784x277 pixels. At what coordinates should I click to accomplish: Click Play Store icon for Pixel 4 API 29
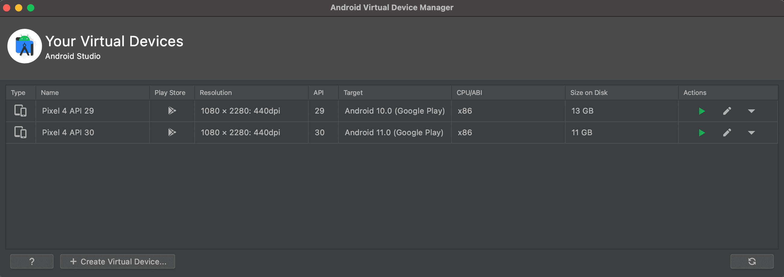pyautogui.click(x=172, y=111)
